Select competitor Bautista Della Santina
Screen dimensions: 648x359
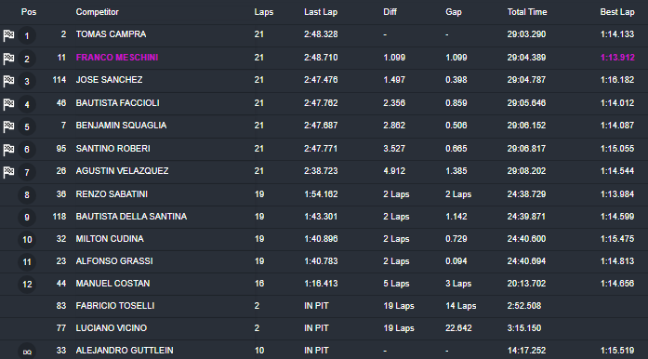pos(131,217)
